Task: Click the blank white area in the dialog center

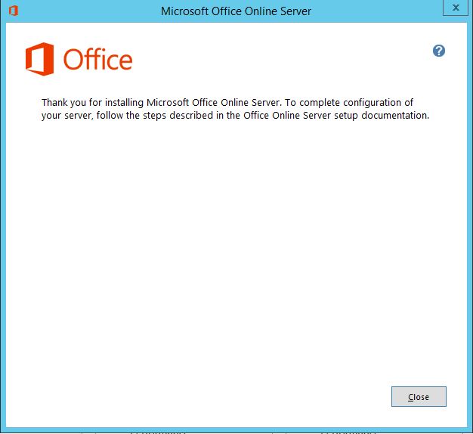Action: click(236, 250)
